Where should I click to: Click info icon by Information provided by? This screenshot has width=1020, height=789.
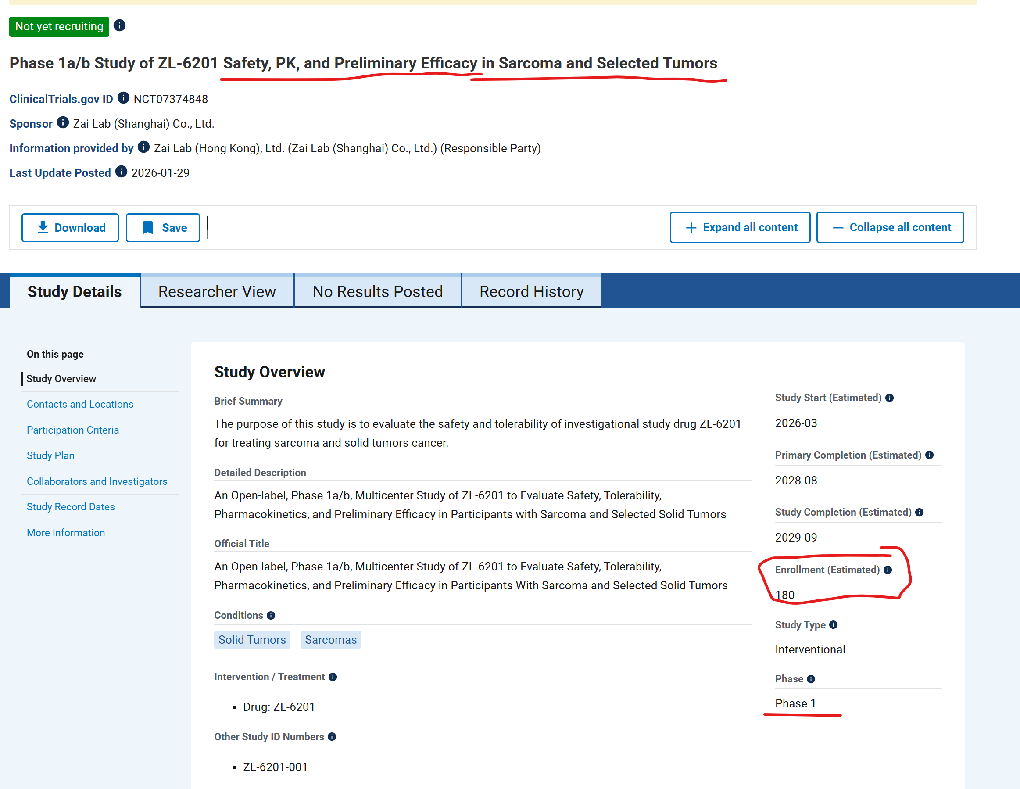click(144, 147)
